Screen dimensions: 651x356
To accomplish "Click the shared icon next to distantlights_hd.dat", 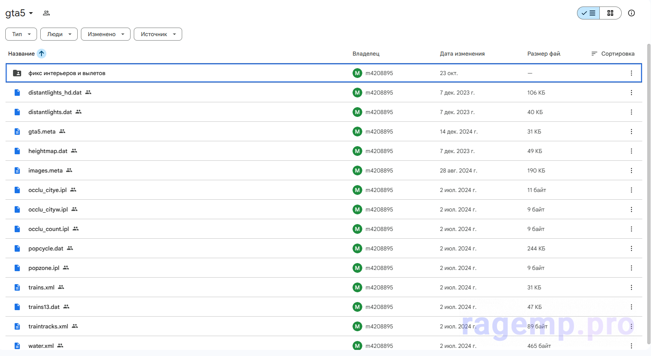I will [x=88, y=93].
